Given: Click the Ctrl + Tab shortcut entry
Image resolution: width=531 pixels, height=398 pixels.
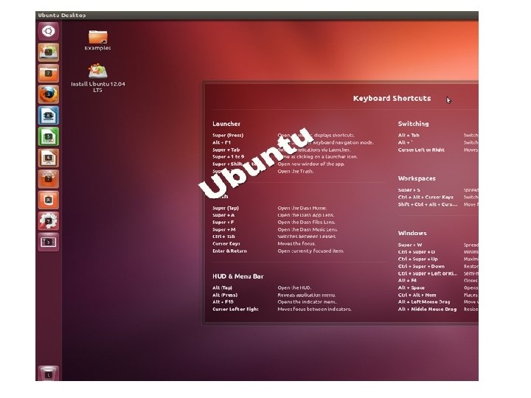Looking at the screenshot, I should 223,237.
